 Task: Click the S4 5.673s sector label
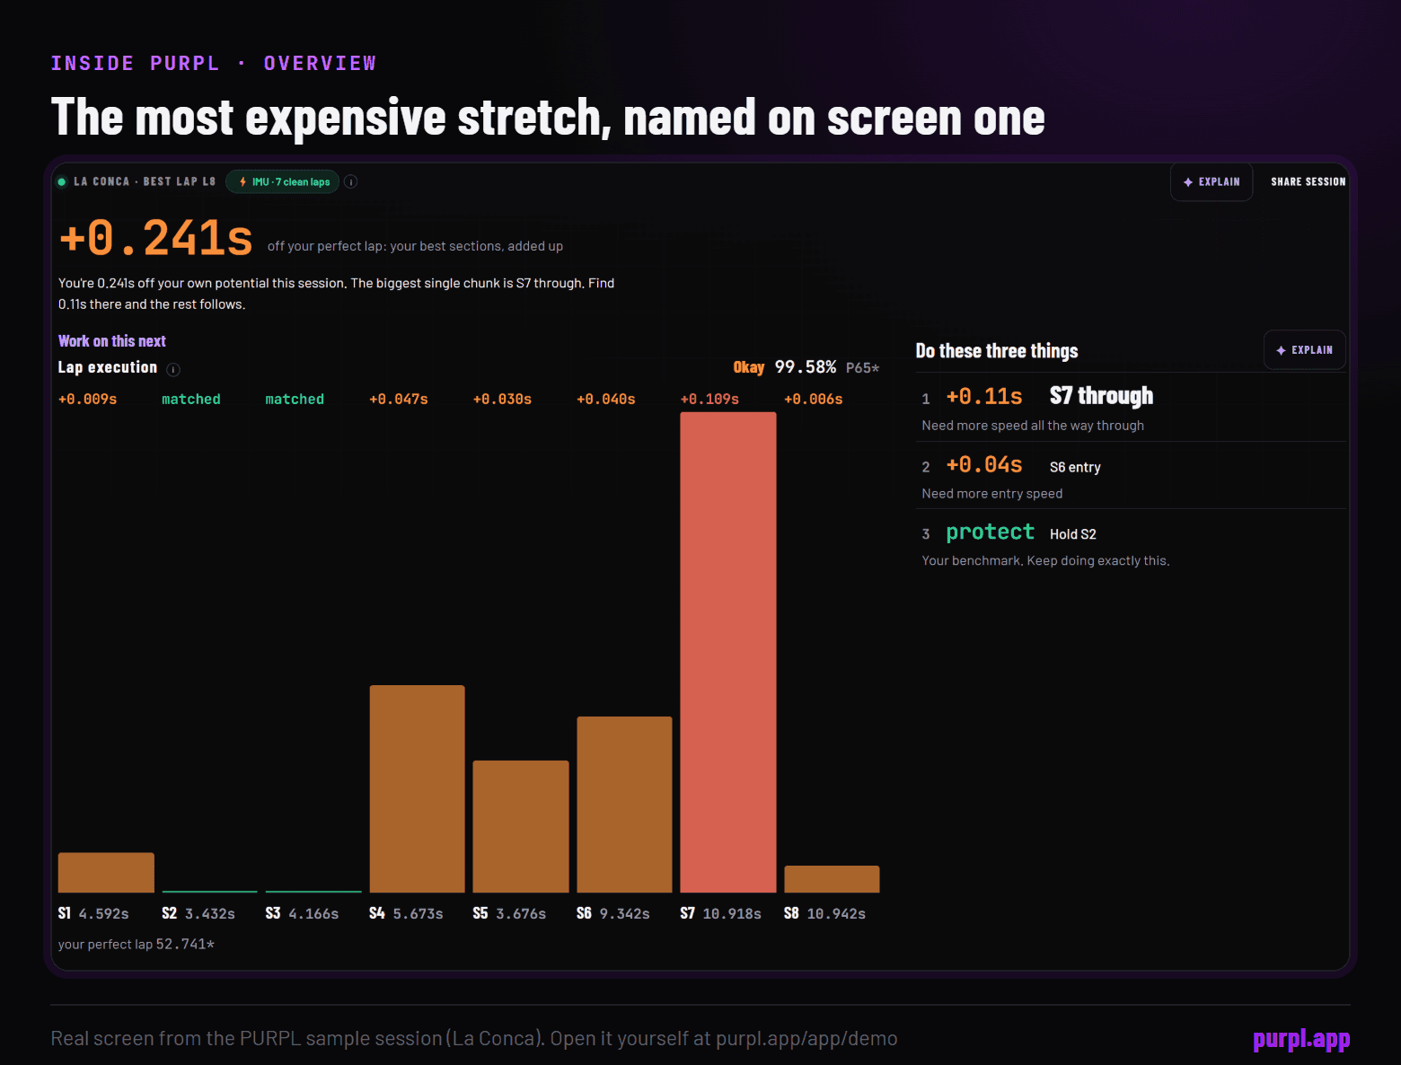pyautogui.click(x=406, y=913)
